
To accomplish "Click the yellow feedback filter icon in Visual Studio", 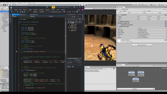I will point(53,7).
